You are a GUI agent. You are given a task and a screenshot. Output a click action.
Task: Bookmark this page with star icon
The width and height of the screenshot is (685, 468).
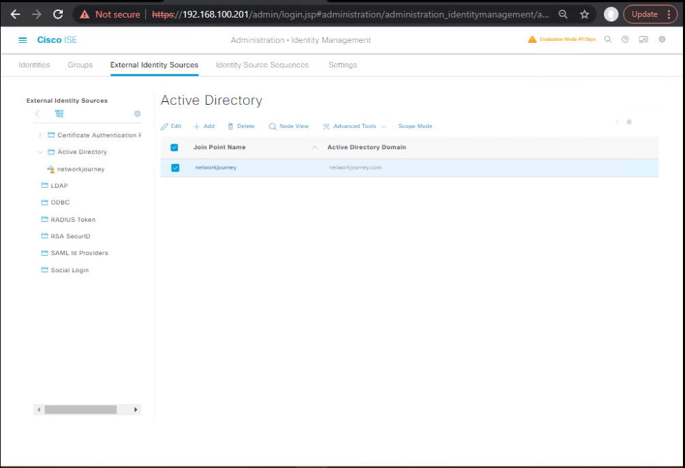[x=585, y=14]
